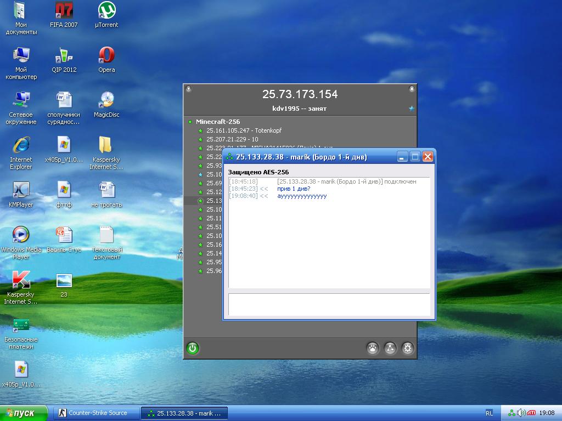Maximize the marik chat window

pos(415,156)
